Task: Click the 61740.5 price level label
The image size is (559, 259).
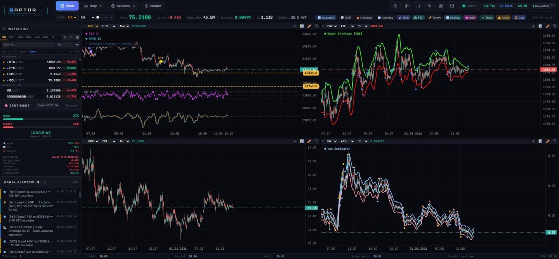Action: point(311,86)
